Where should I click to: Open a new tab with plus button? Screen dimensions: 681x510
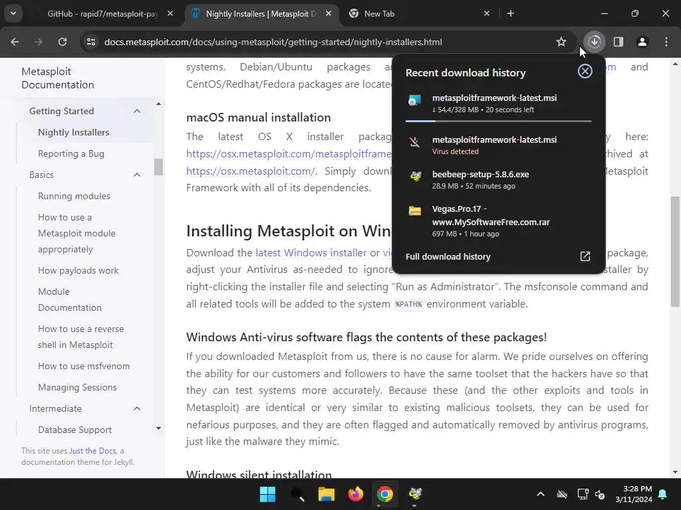tap(511, 13)
